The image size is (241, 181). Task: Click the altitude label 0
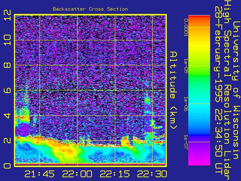7,166
